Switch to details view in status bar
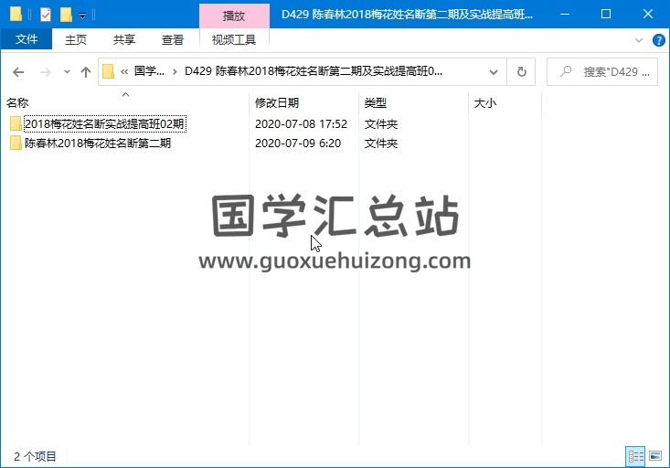The width and height of the screenshot is (670, 468). [x=635, y=455]
